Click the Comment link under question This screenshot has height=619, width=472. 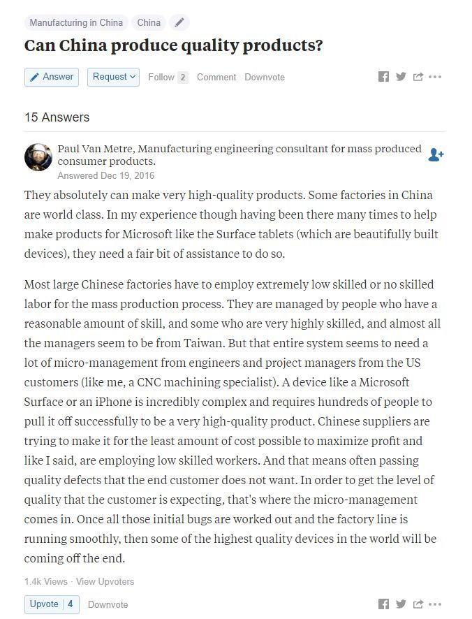tap(216, 77)
